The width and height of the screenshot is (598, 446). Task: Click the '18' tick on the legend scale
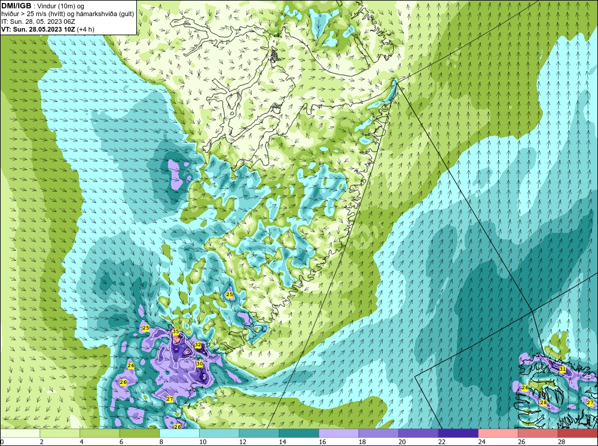362,442
